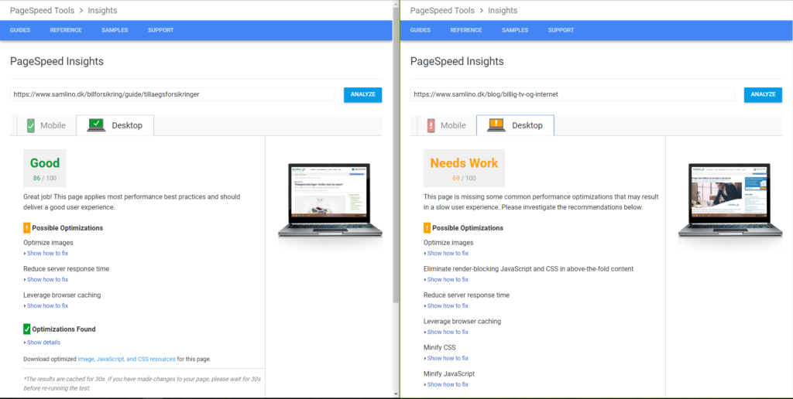Click orange exclamation icon in right pane optimizations
Viewport: 793px width, 399px height.
[427, 228]
